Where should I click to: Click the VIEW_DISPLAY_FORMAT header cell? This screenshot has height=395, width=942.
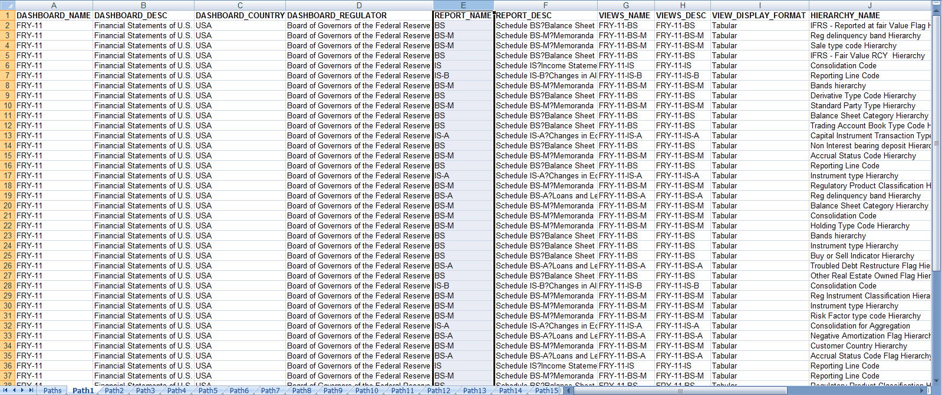760,15
